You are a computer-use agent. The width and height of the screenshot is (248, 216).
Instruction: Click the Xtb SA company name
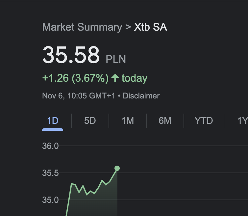click(x=150, y=27)
